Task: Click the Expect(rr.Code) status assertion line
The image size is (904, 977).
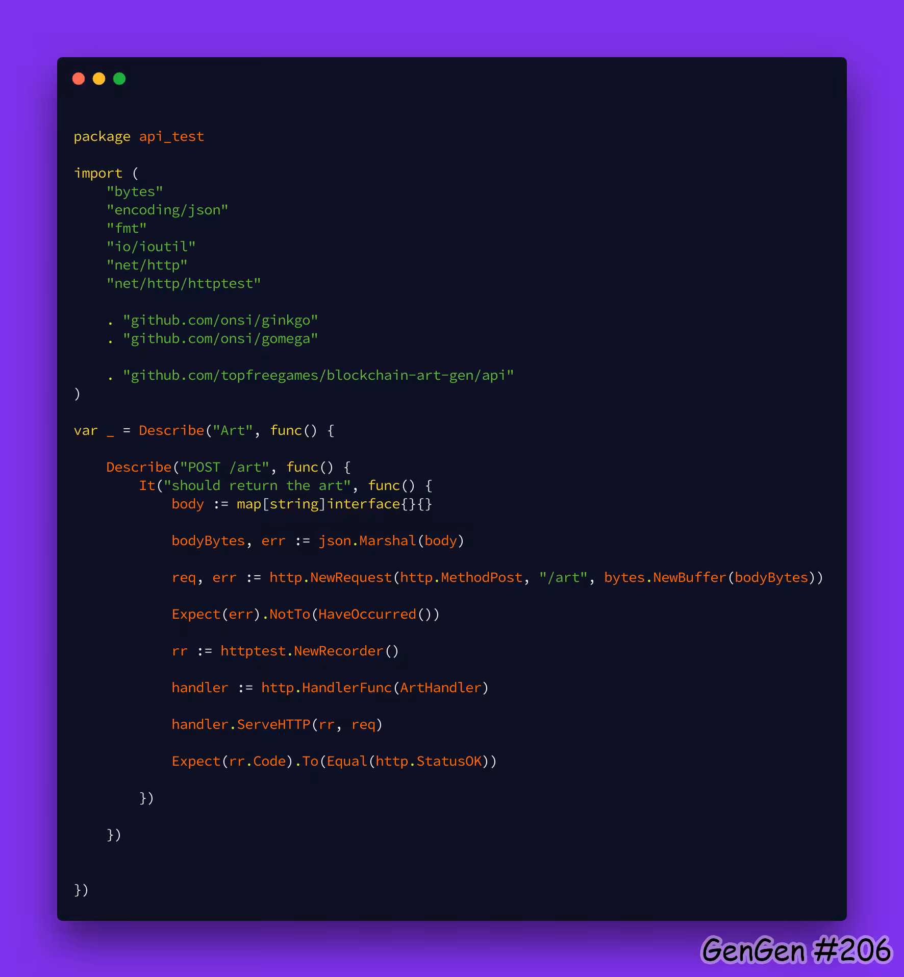Action: 334,762
